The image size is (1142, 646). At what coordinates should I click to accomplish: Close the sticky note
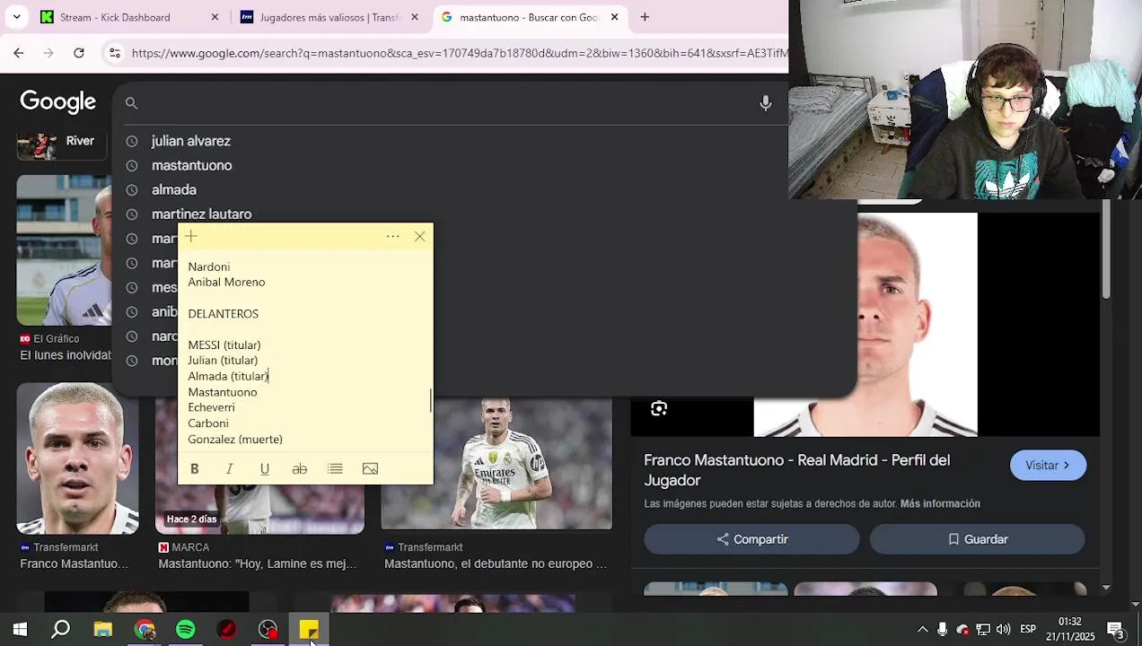point(419,236)
